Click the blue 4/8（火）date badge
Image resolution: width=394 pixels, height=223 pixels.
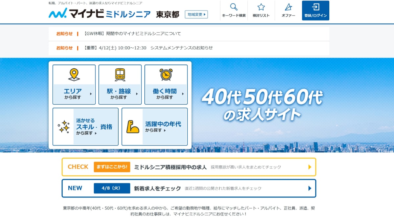tap(112, 189)
